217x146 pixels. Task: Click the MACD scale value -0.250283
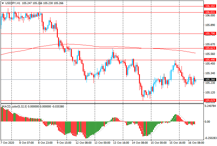210,138
